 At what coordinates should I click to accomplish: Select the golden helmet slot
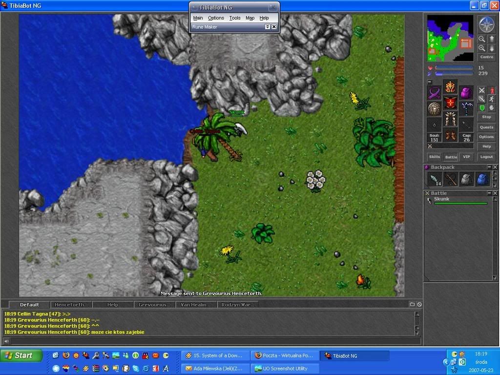tap(450, 87)
